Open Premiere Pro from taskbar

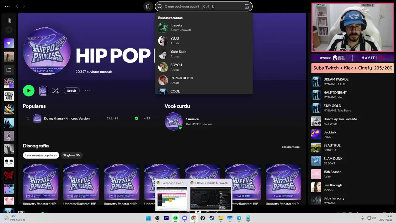(166, 218)
